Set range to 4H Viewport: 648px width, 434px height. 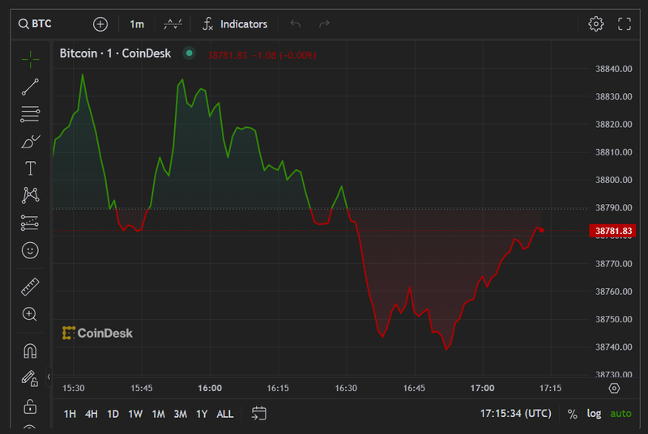coord(92,414)
